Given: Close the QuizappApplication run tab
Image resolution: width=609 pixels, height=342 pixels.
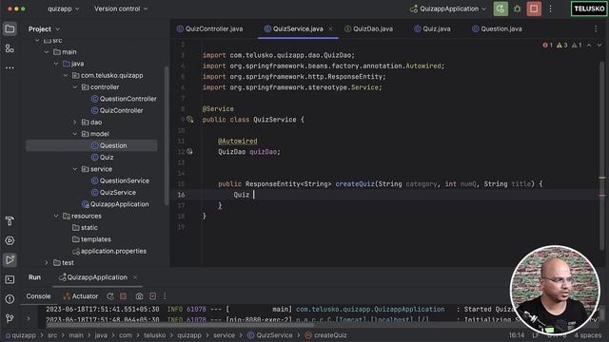Looking at the screenshot, I should (x=135, y=277).
